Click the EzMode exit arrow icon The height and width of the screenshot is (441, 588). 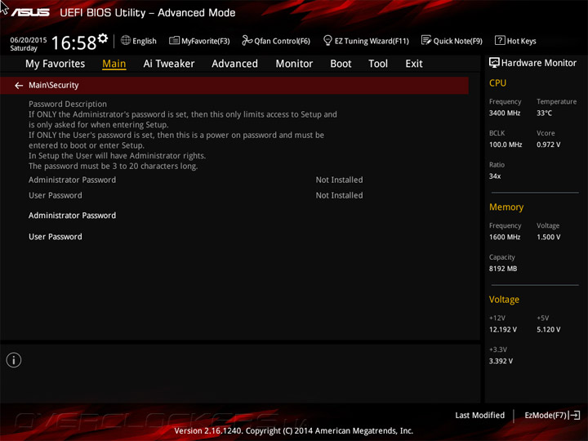(x=574, y=415)
